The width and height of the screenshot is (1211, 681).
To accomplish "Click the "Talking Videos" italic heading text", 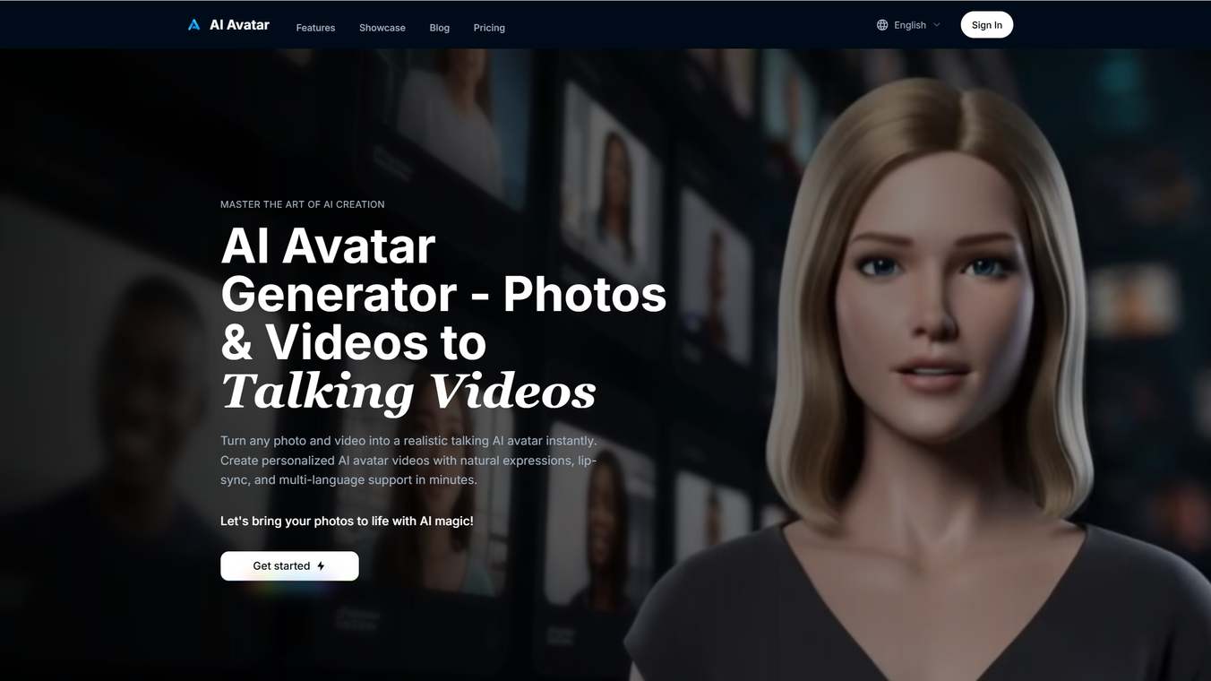I will 408,392.
